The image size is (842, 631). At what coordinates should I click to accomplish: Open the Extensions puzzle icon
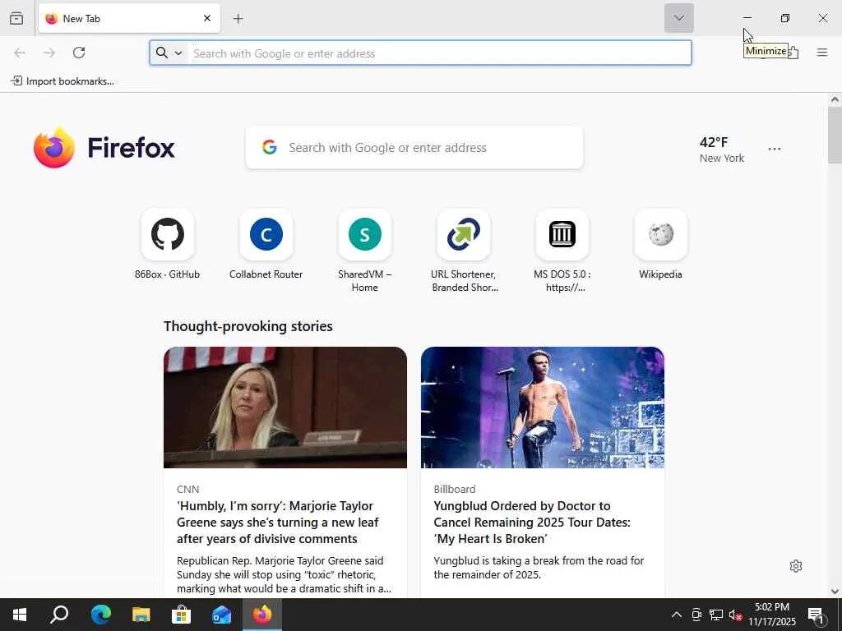pyautogui.click(x=793, y=53)
